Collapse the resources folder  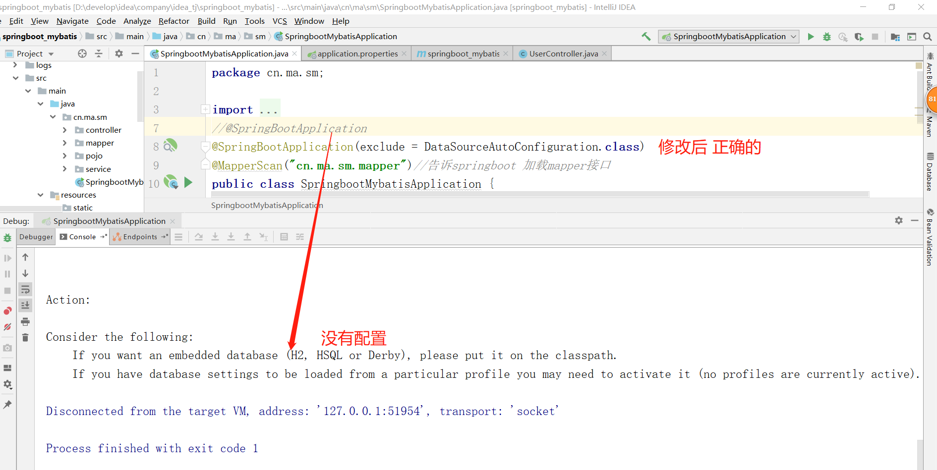point(40,195)
